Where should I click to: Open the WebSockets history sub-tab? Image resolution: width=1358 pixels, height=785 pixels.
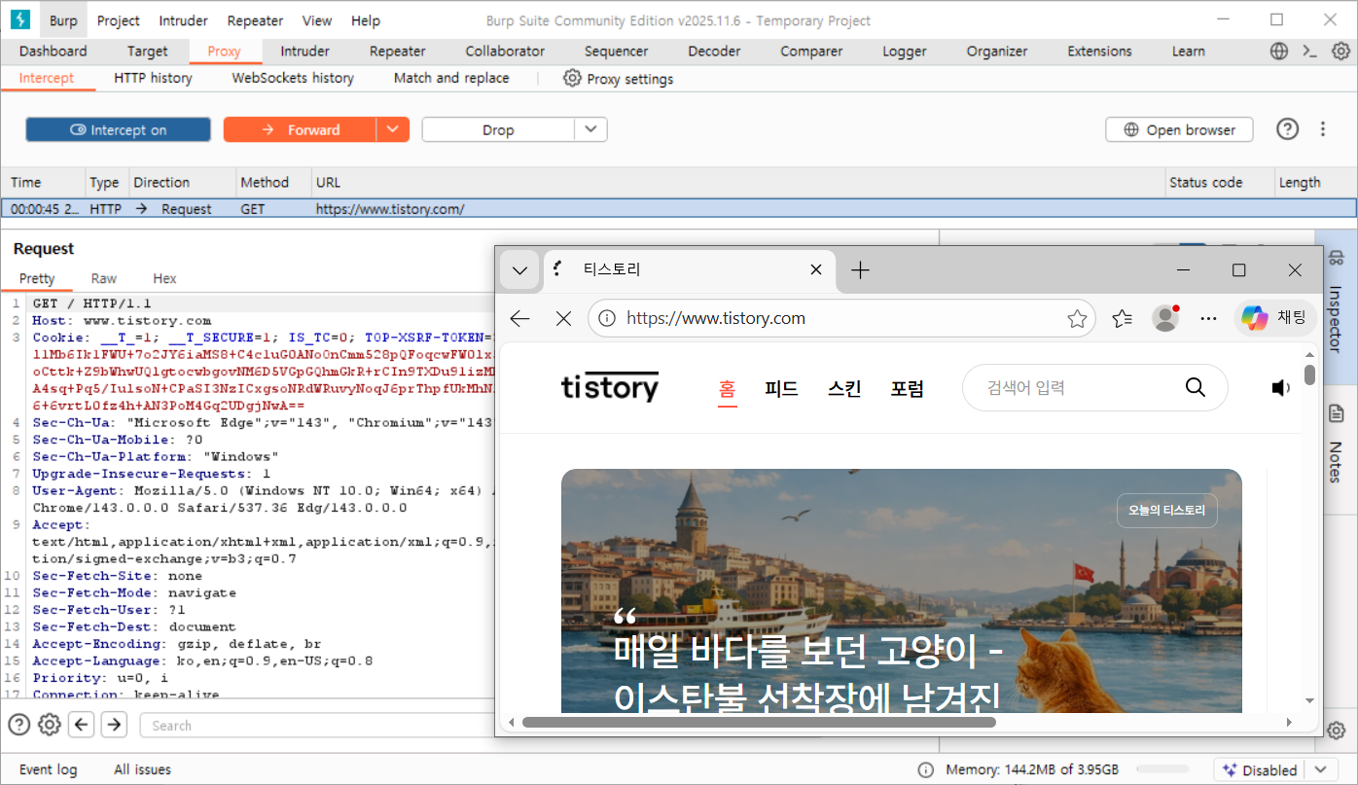point(293,78)
